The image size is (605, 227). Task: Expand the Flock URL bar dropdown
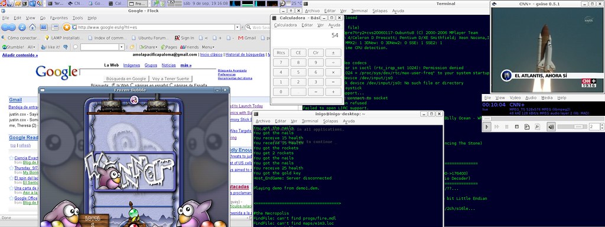coord(238,27)
